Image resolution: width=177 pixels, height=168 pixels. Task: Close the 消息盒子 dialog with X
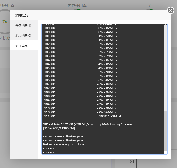click(171, 10)
